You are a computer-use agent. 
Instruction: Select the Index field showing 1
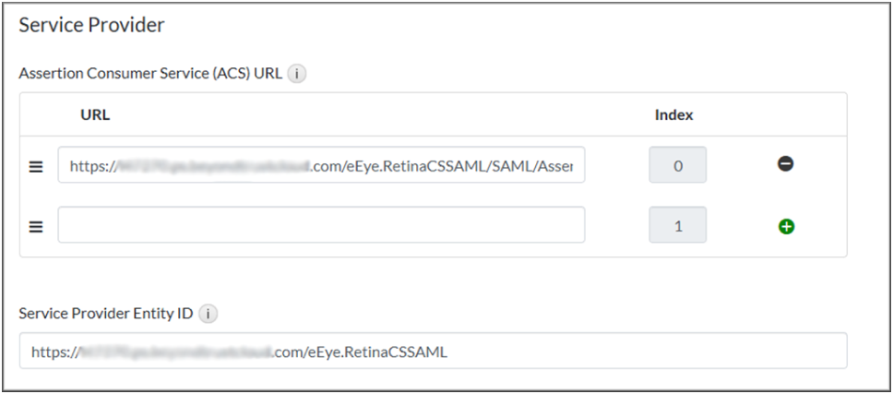point(677,225)
